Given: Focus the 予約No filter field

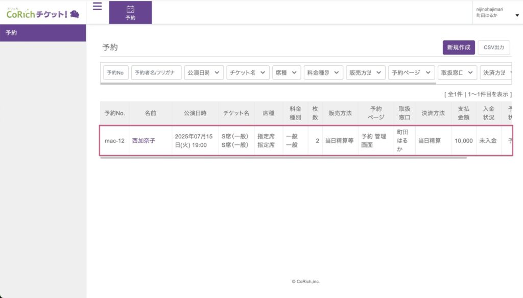Looking at the screenshot, I should pos(116,73).
